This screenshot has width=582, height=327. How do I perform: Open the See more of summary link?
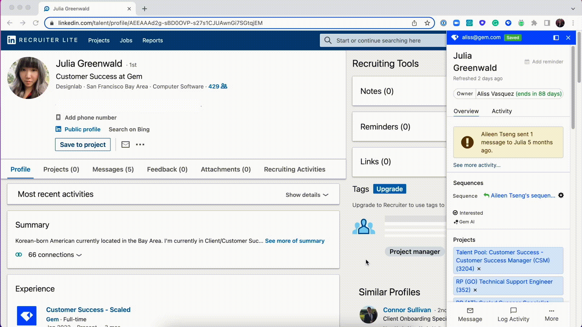(x=295, y=241)
